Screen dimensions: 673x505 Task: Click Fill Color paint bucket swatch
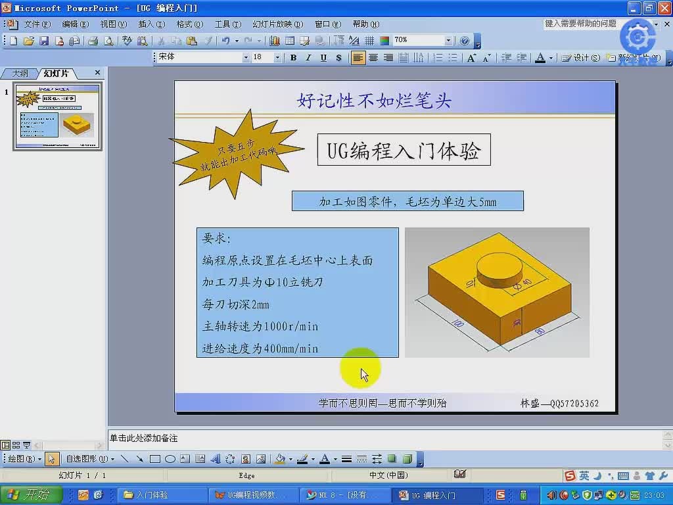(x=280, y=459)
